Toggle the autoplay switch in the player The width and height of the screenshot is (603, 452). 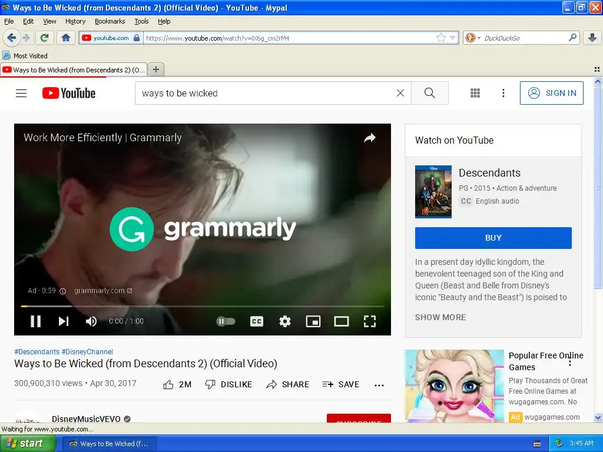(226, 321)
